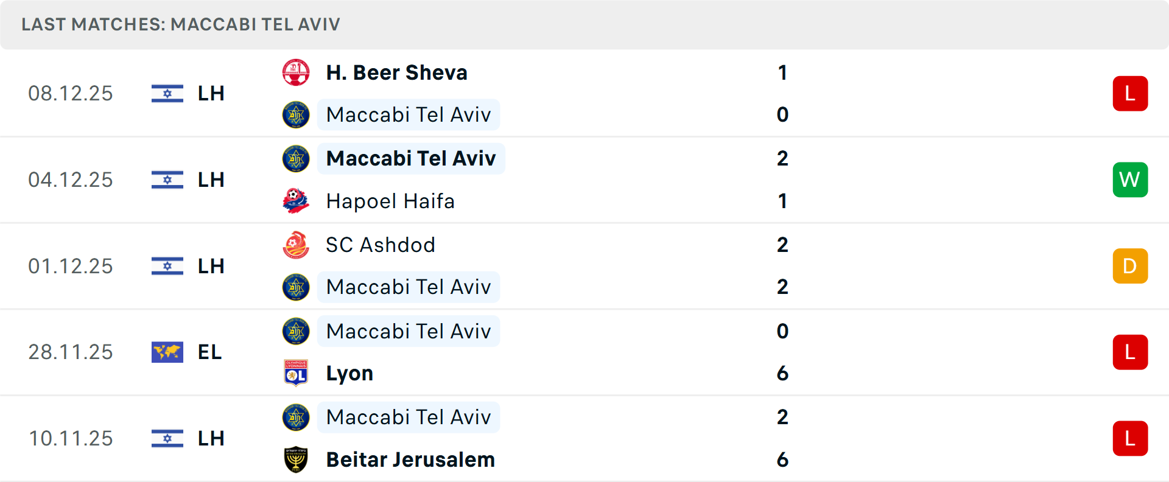Click the SC Ashdod club crest

[x=296, y=245]
